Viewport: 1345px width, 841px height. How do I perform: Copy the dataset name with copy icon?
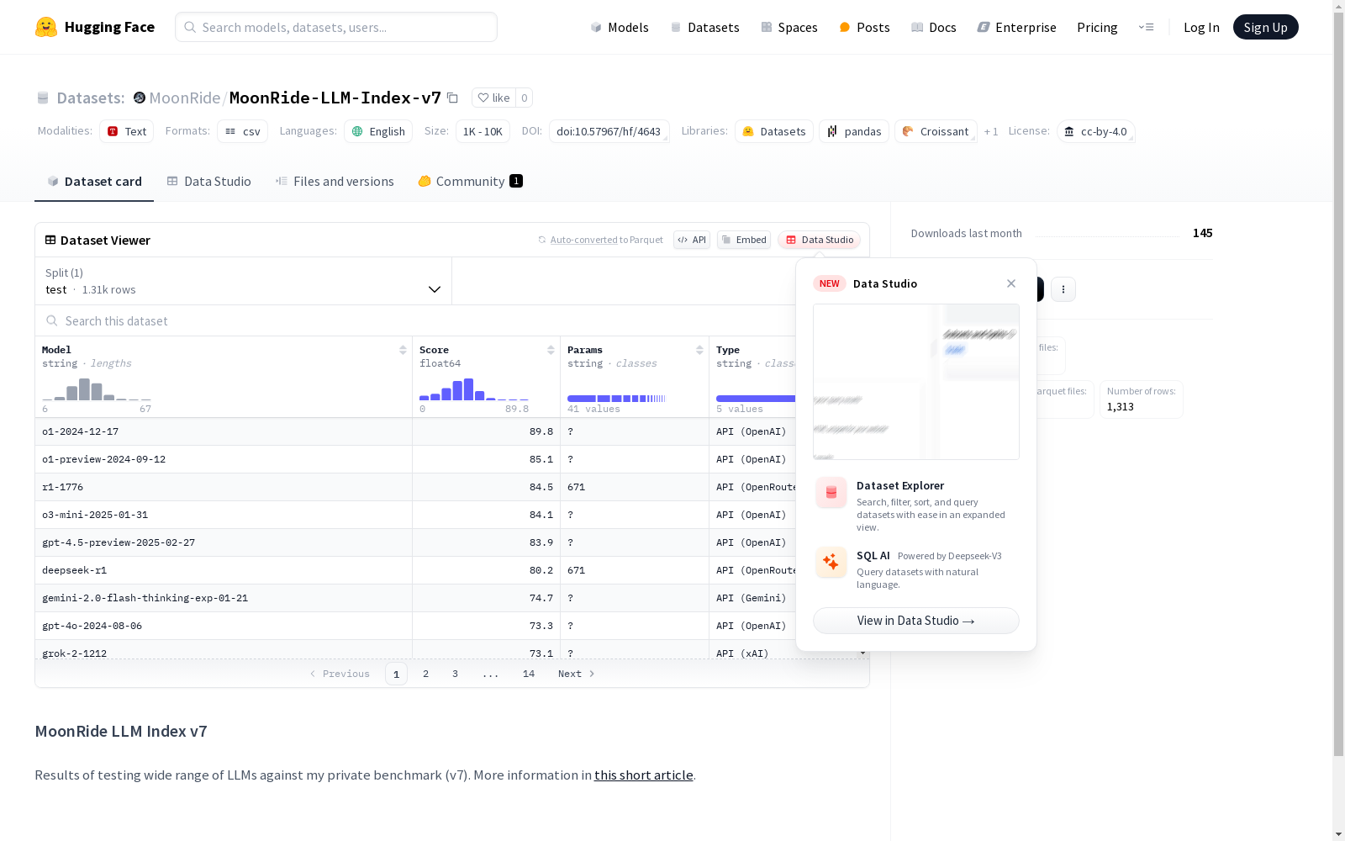pyautogui.click(x=452, y=98)
